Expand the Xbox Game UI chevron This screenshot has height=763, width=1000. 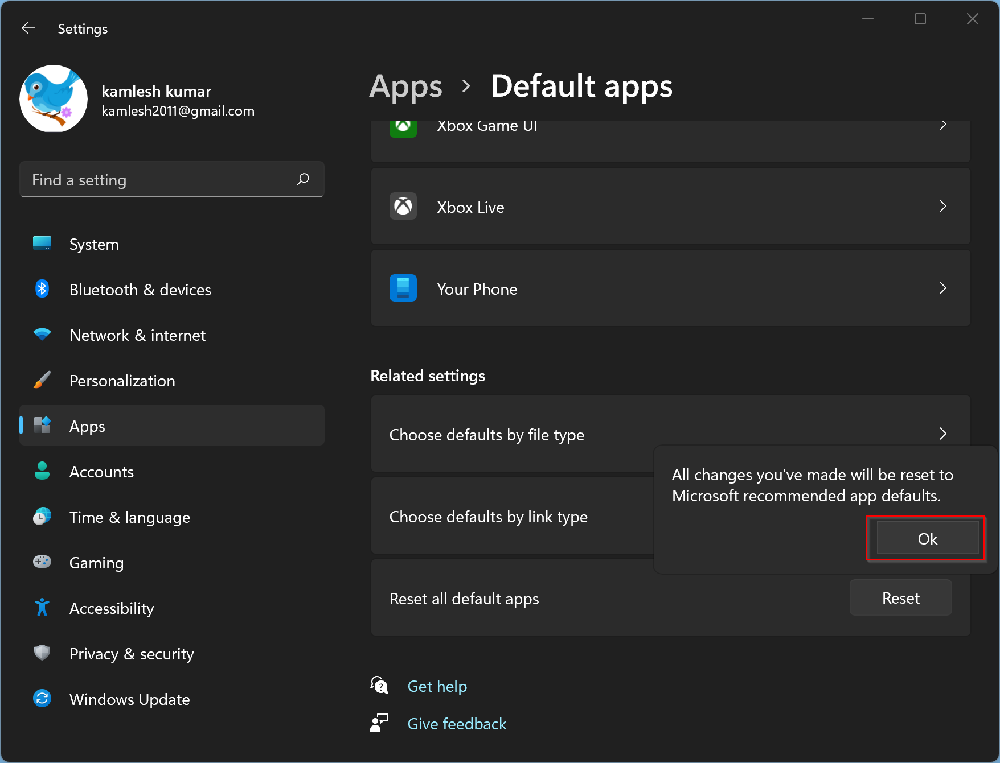coord(943,125)
